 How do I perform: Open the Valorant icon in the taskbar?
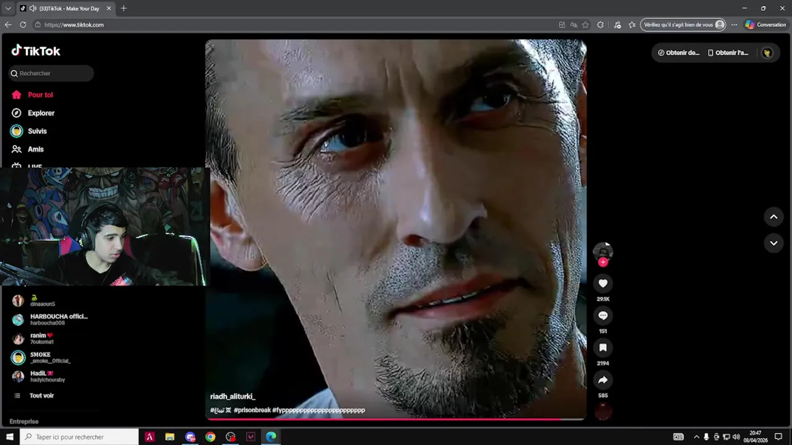(251, 437)
